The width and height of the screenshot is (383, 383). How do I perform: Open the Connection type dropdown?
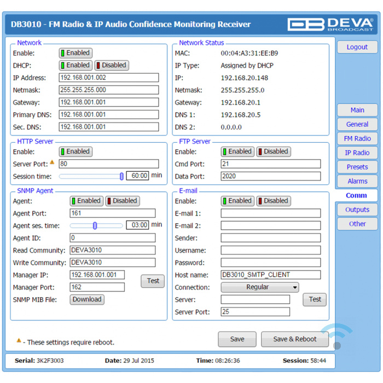(260, 287)
